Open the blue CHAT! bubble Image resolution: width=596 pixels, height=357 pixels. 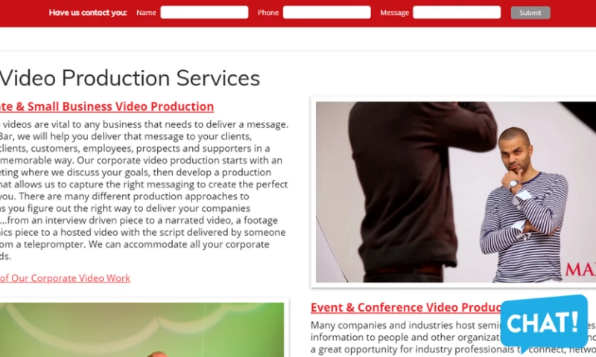pyautogui.click(x=544, y=323)
